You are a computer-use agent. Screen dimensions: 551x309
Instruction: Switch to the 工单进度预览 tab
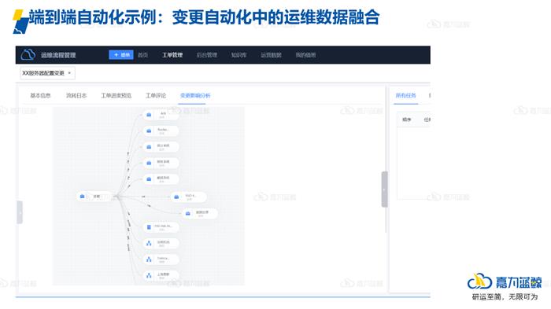pyautogui.click(x=116, y=95)
